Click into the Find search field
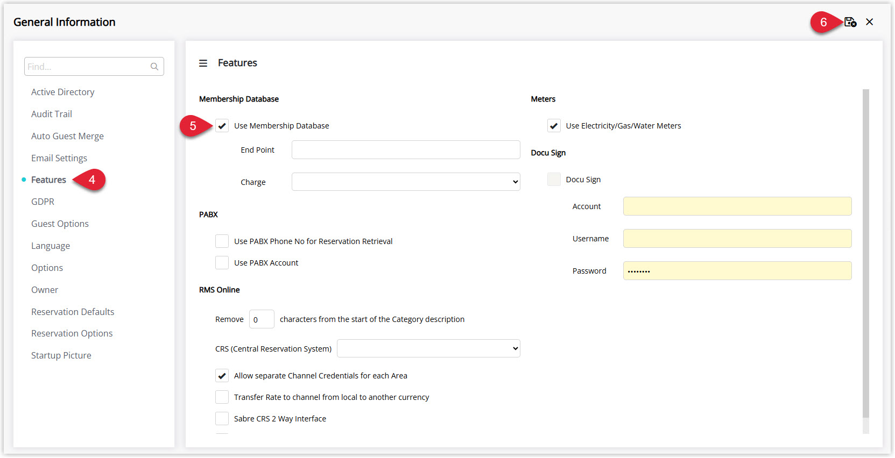This screenshot has width=895, height=458. pos(94,67)
